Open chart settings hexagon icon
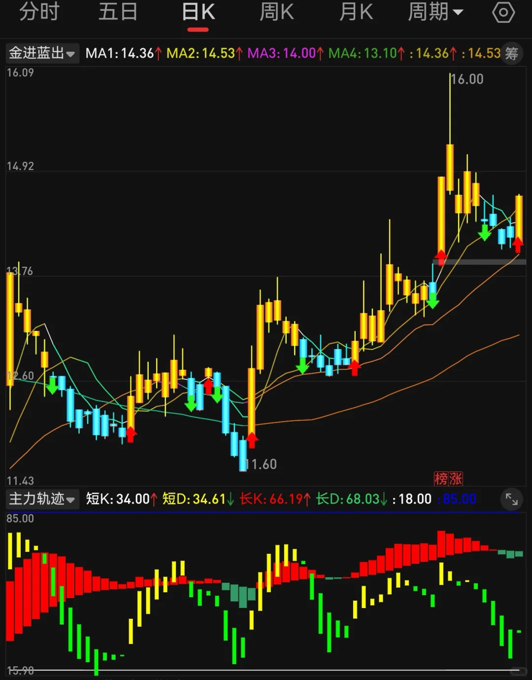 [503, 12]
